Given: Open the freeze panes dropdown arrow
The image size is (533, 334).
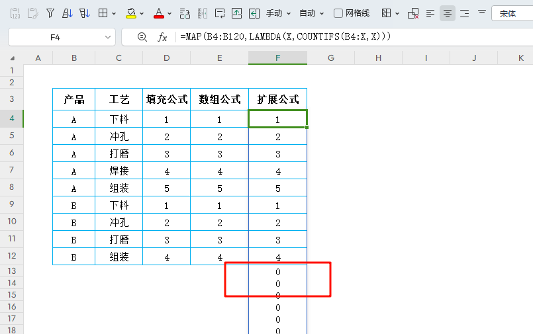Looking at the screenshot, I should point(397,14).
